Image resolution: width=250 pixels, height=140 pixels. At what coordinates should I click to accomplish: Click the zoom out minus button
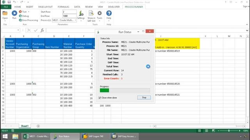(x=219, y=131)
